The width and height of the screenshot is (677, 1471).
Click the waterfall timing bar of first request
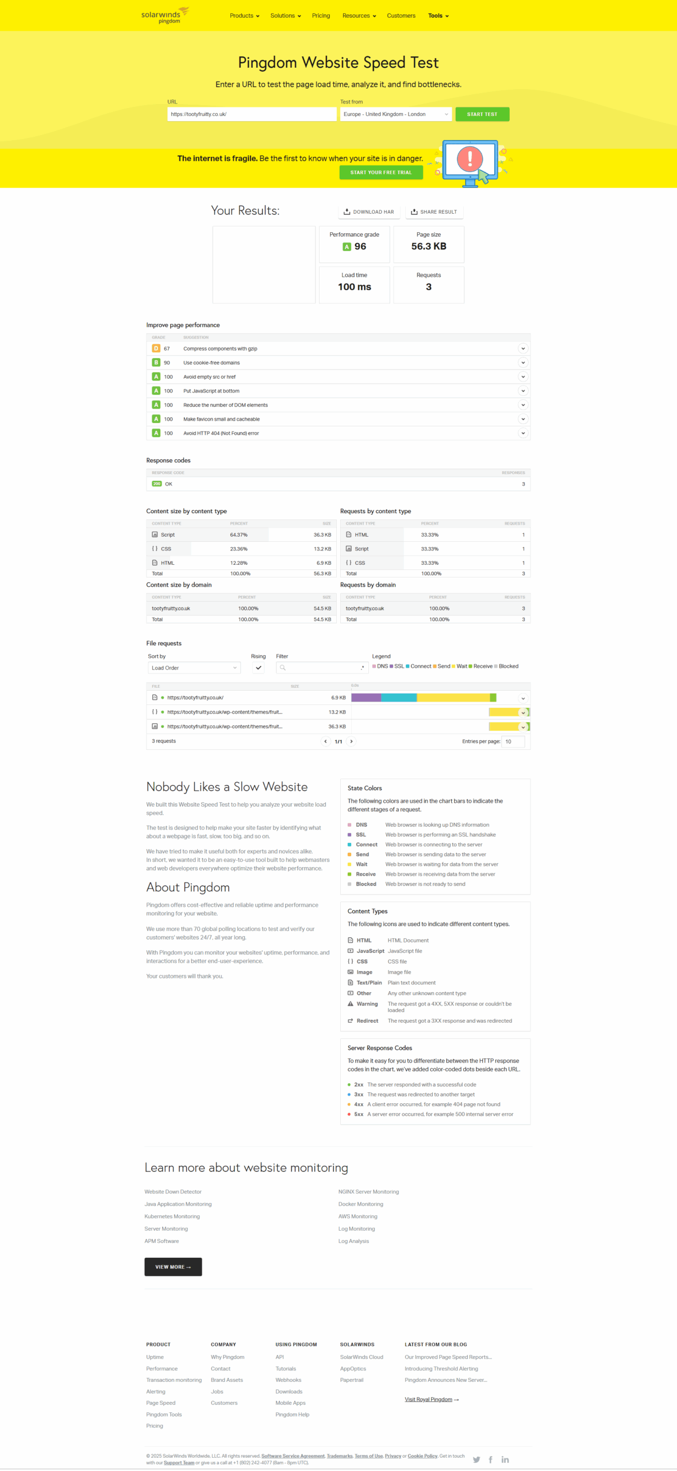424,698
